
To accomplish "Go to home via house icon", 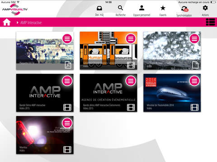I will click(7, 22).
